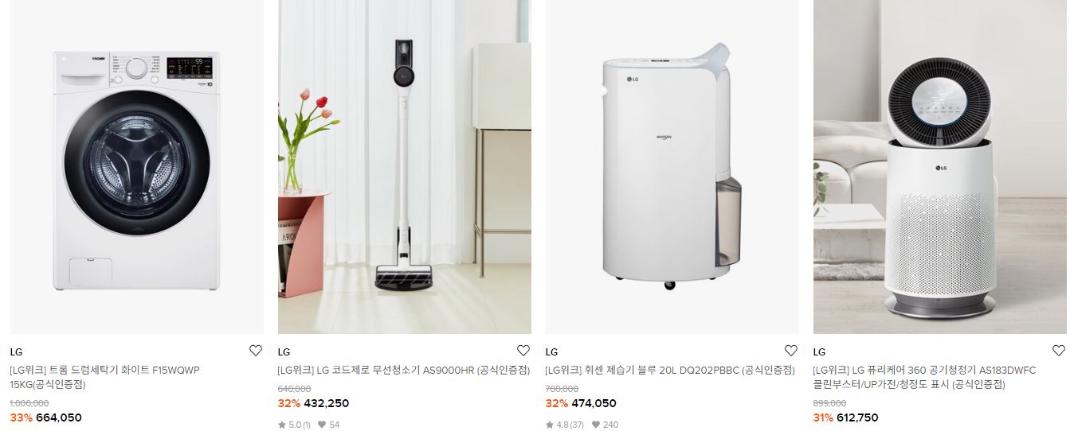
Task: Click the likes heart count 240 under dehumidifier
Action: pos(605,425)
